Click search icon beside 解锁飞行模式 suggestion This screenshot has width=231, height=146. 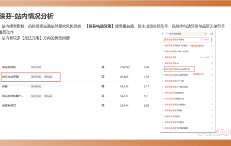click(163, 45)
